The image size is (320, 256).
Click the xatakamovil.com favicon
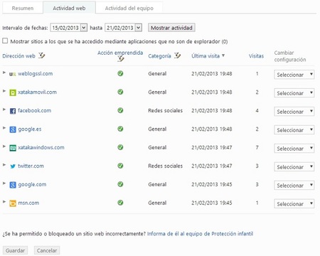click(x=13, y=92)
